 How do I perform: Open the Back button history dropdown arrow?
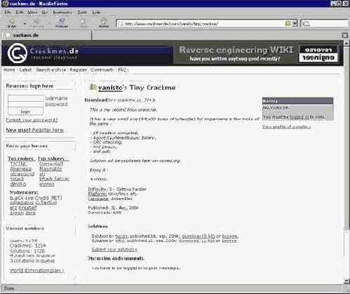click(25, 24)
